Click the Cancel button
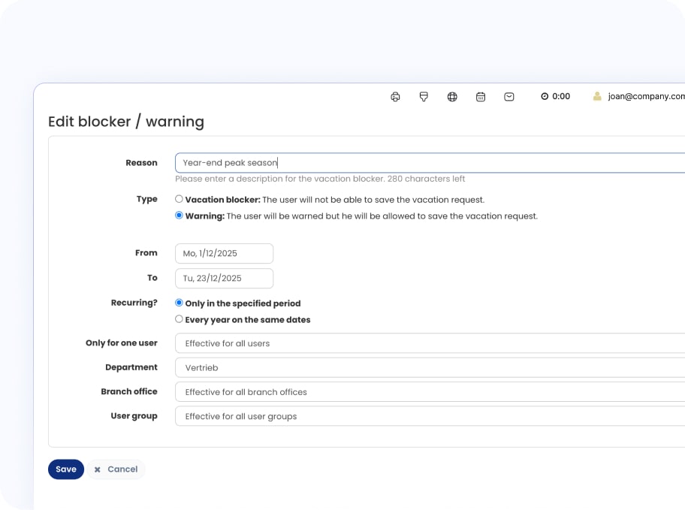This screenshot has width=685, height=510. click(116, 469)
